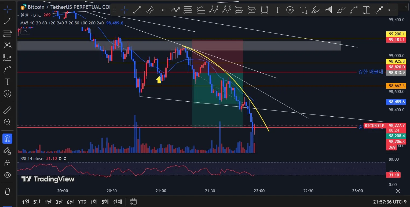Viewport: 410px width, 207px height.
Task: Select the ABC correction wave tool
Action: coord(226,10)
